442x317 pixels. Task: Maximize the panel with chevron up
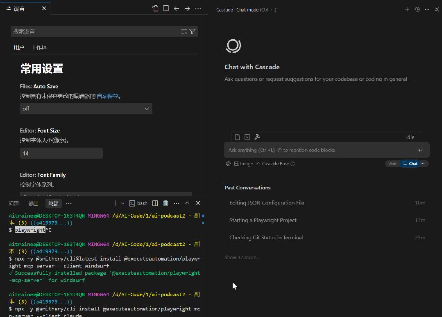[187, 203]
